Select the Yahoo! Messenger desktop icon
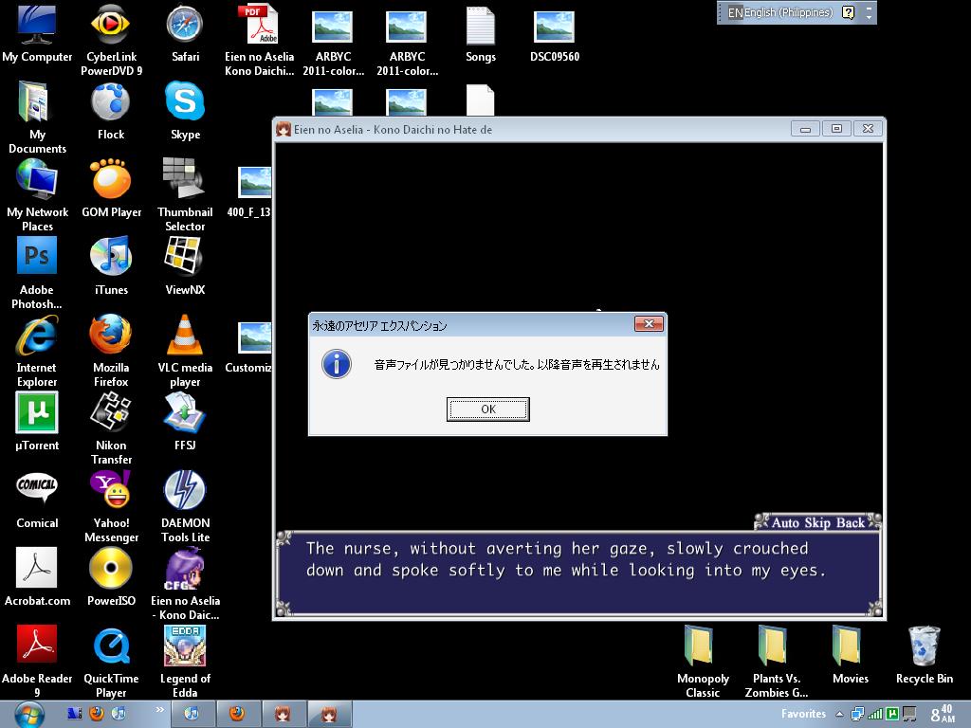Viewport: 971px width, 728px height. pos(112,507)
